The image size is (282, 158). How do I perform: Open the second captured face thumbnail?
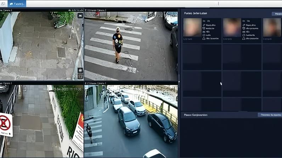pyautogui.click(x=232, y=28)
